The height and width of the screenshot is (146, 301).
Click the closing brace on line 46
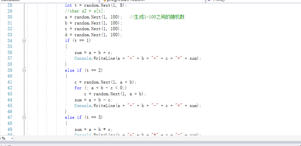[66, 111]
